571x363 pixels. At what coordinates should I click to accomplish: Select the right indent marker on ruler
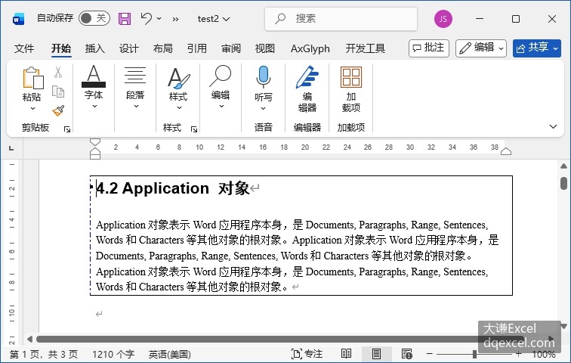pos(506,151)
